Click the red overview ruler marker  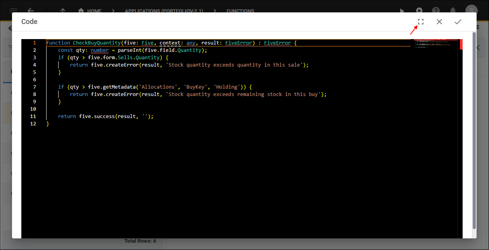tap(461, 44)
